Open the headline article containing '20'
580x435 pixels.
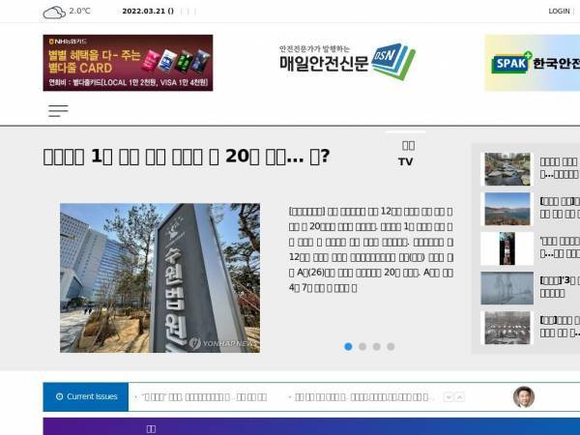pos(186,157)
